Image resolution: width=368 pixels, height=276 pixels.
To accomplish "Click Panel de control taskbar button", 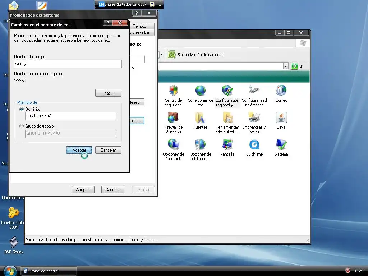I will point(49,271).
